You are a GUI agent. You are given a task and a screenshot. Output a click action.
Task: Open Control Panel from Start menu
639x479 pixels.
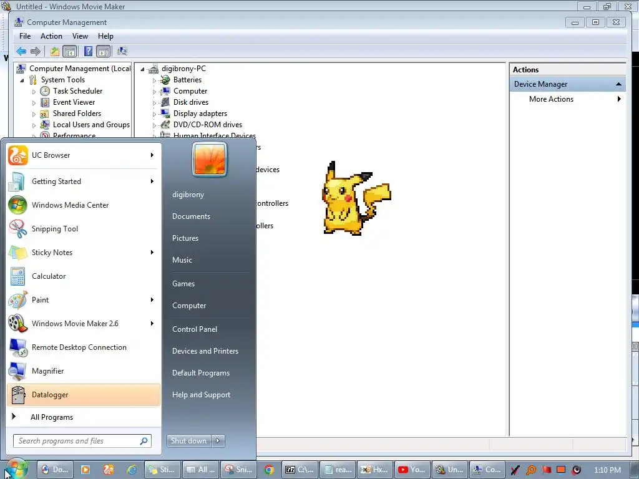pos(195,329)
